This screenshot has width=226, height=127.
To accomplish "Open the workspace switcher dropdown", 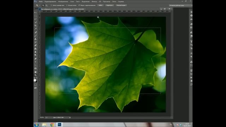I will click(x=180, y=6).
